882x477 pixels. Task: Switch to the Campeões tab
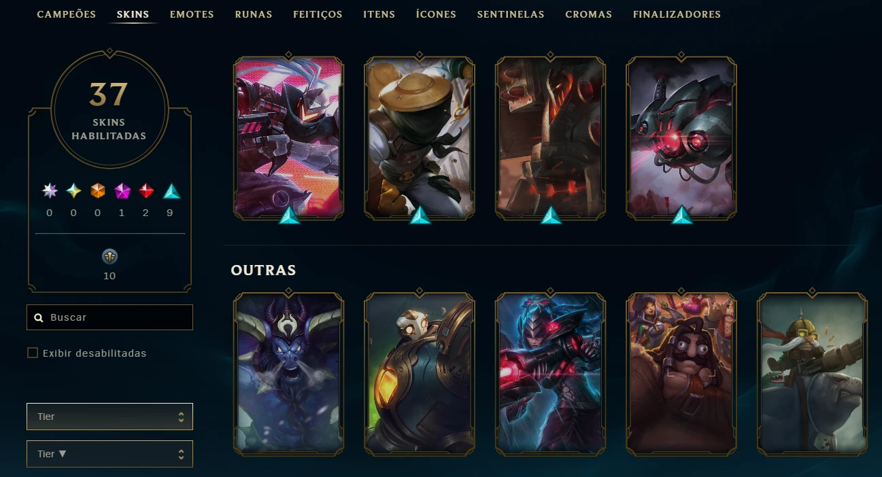coord(66,14)
